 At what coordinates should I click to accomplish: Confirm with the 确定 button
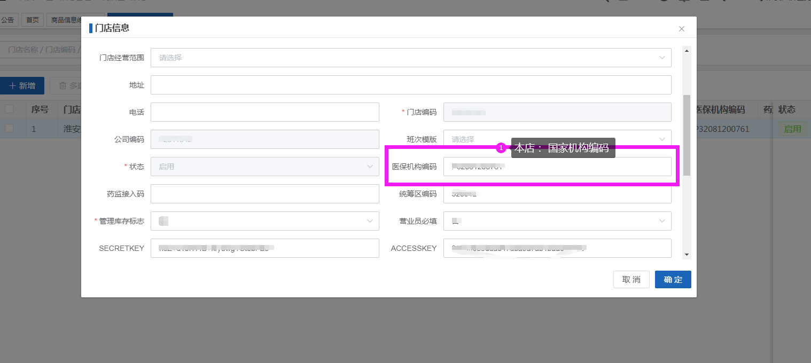pyautogui.click(x=673, y=279)
